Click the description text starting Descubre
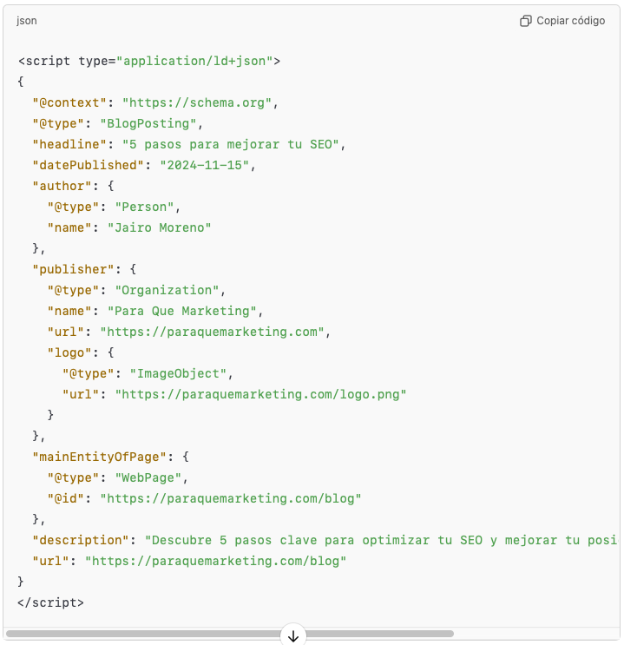Image resolution: width=624 pixels, height=645 pixels. click(x=381, y=540)
